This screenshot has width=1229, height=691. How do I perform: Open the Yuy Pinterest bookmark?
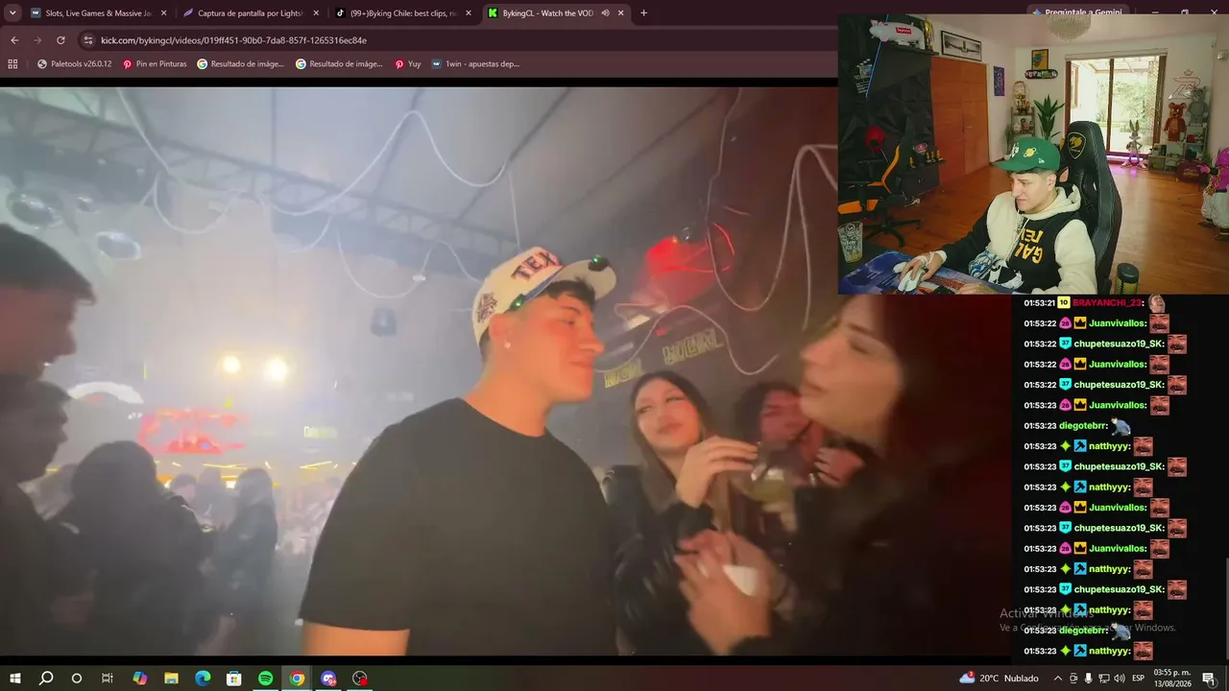tap(408, 64)
